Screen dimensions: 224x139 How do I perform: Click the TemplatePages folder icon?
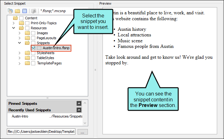(27, 63)
